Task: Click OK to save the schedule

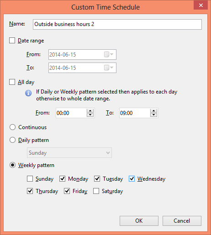Action: click(x=139, y=221)
